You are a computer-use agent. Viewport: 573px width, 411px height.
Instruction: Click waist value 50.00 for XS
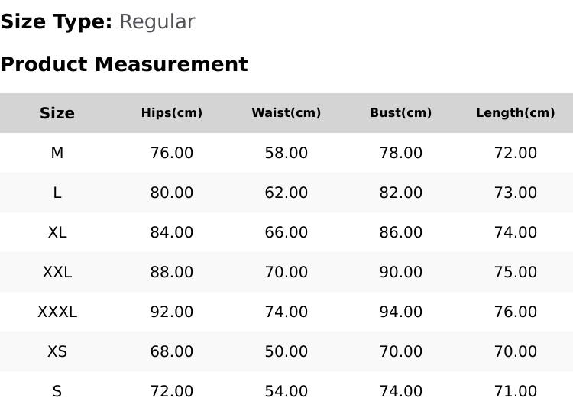tap(286, 352)
